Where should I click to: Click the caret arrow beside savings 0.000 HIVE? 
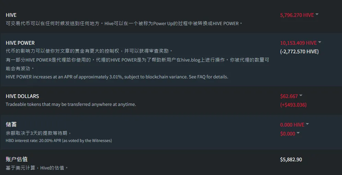[307, 124]
